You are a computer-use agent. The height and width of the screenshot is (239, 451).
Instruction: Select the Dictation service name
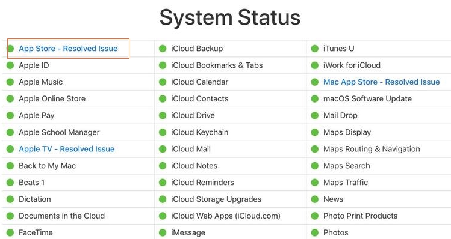pos(35,199)
